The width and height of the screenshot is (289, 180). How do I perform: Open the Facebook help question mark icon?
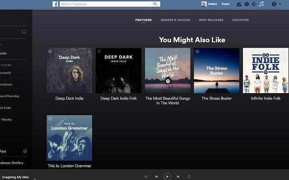pyautogui.click(x=274, y=4)
